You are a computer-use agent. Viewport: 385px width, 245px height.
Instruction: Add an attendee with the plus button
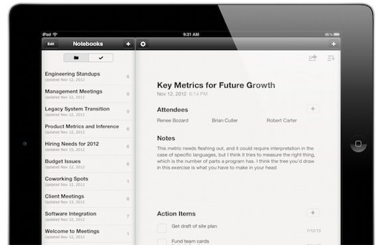(x=313, y=109)
